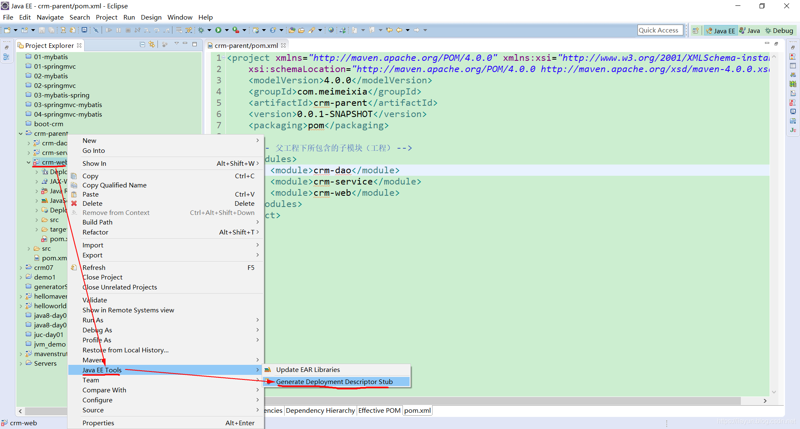Select Generate Deployment Descriptor Stub
Screen dimensions: 800x429
(337, 382)
